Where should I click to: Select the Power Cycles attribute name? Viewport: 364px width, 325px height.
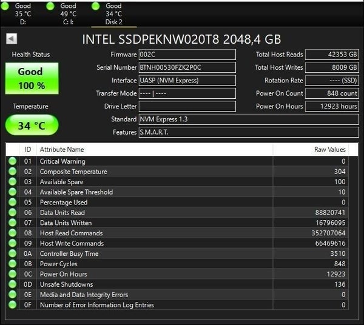[58, 264]
